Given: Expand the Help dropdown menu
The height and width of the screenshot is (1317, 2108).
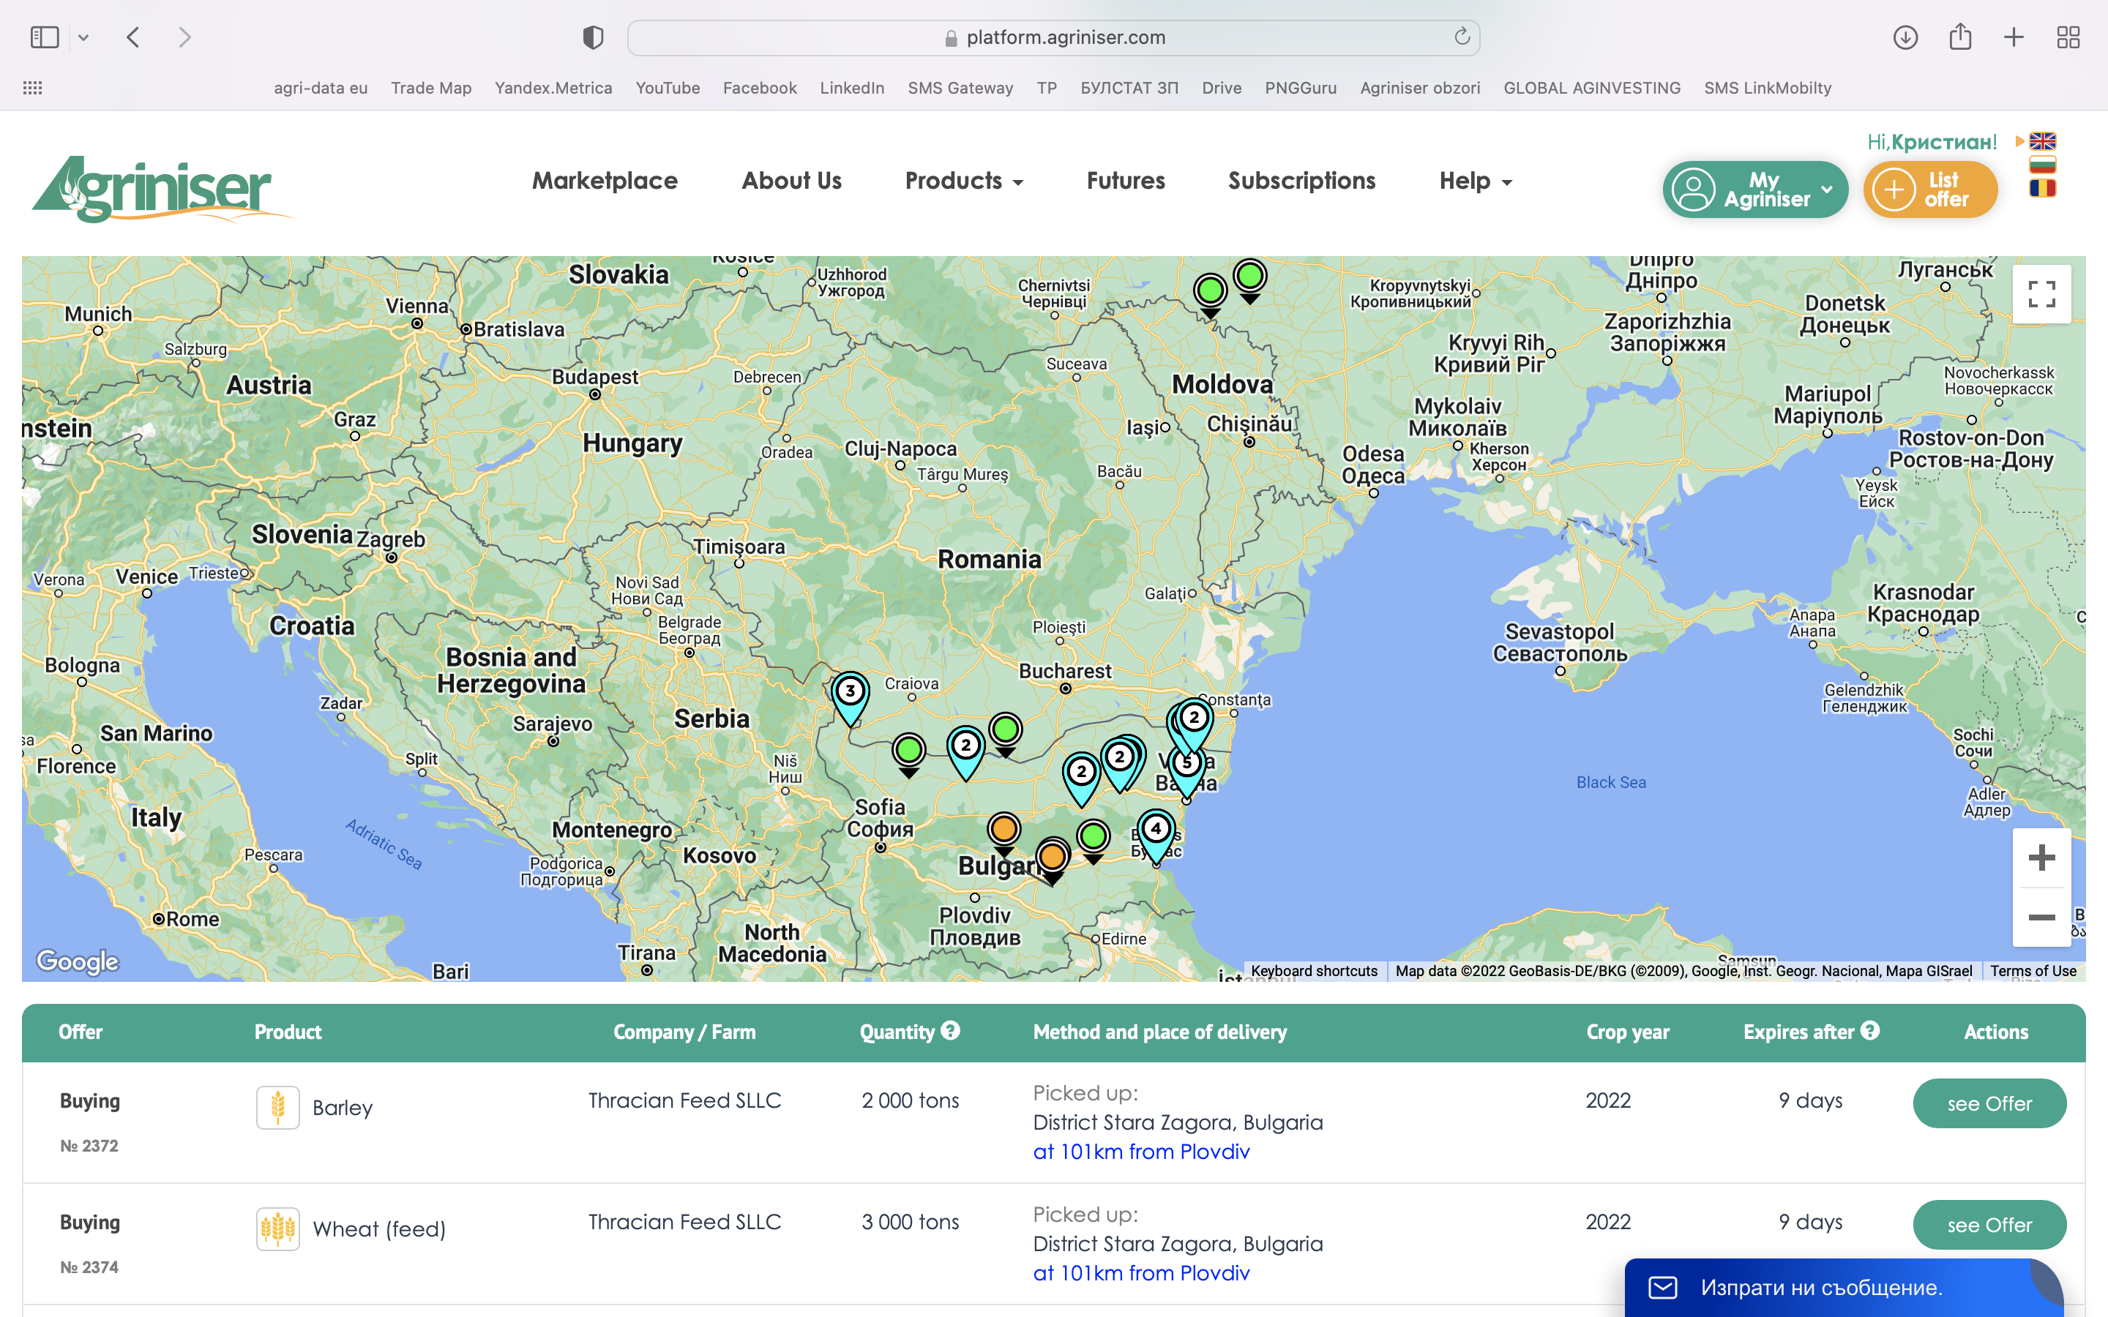Looking at the screenshot, I should (1476, 181).
